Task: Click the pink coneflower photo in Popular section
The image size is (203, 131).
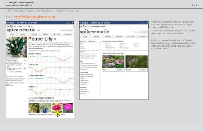Action: point(113,62)
